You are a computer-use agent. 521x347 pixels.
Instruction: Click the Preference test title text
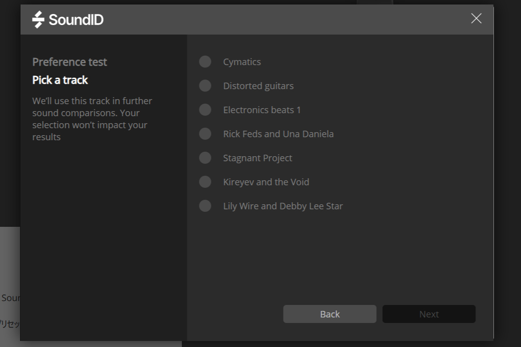(x=70, y=62)
